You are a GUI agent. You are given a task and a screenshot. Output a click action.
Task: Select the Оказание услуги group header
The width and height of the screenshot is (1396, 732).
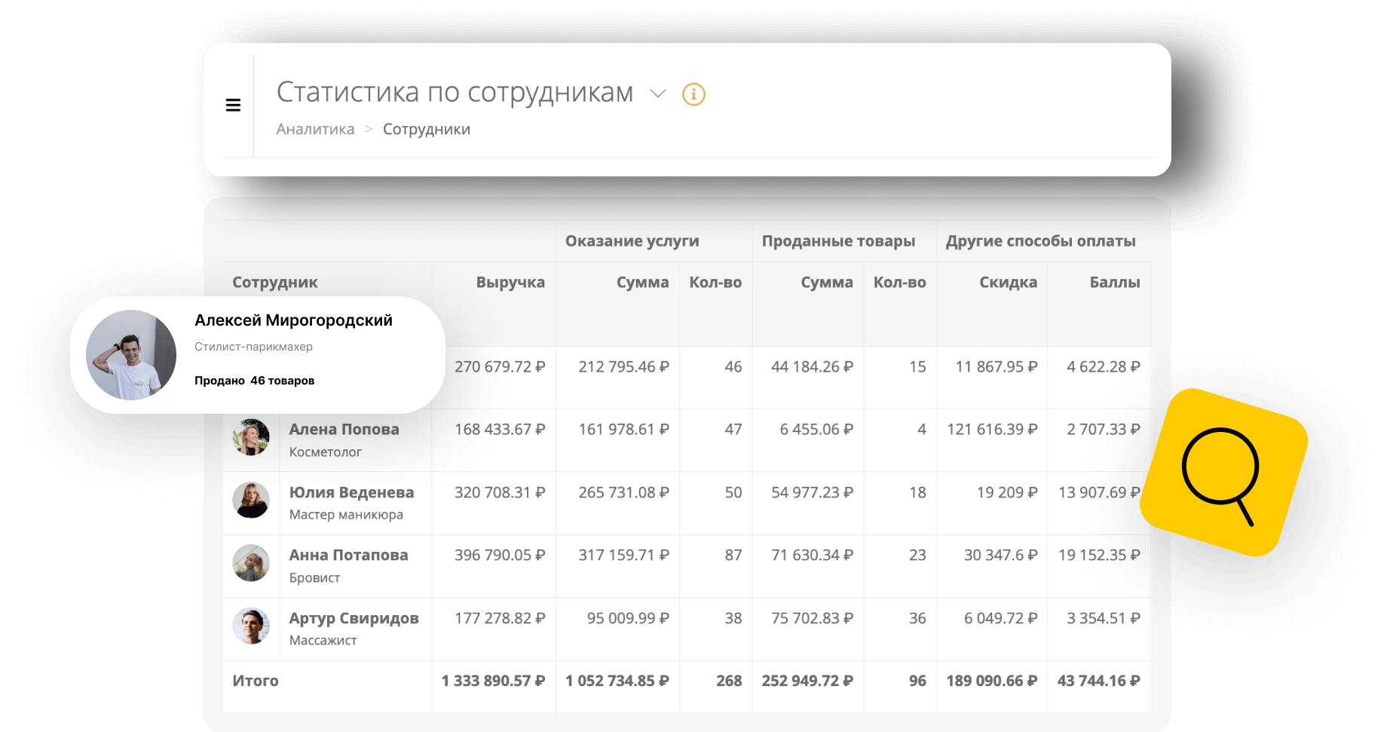click(x=632, y=241)
